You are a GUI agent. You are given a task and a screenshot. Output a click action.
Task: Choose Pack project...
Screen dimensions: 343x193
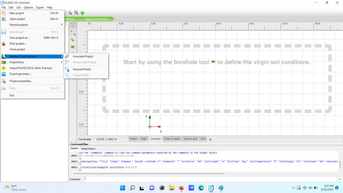(x=33, y=43)
